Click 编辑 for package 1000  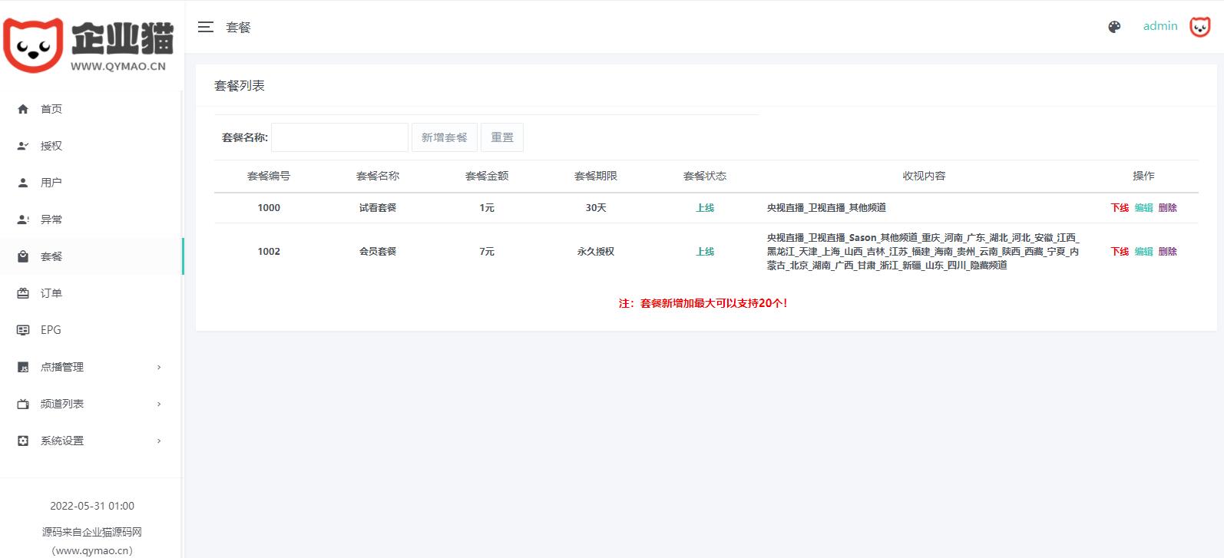click(x=1143, y=208)
